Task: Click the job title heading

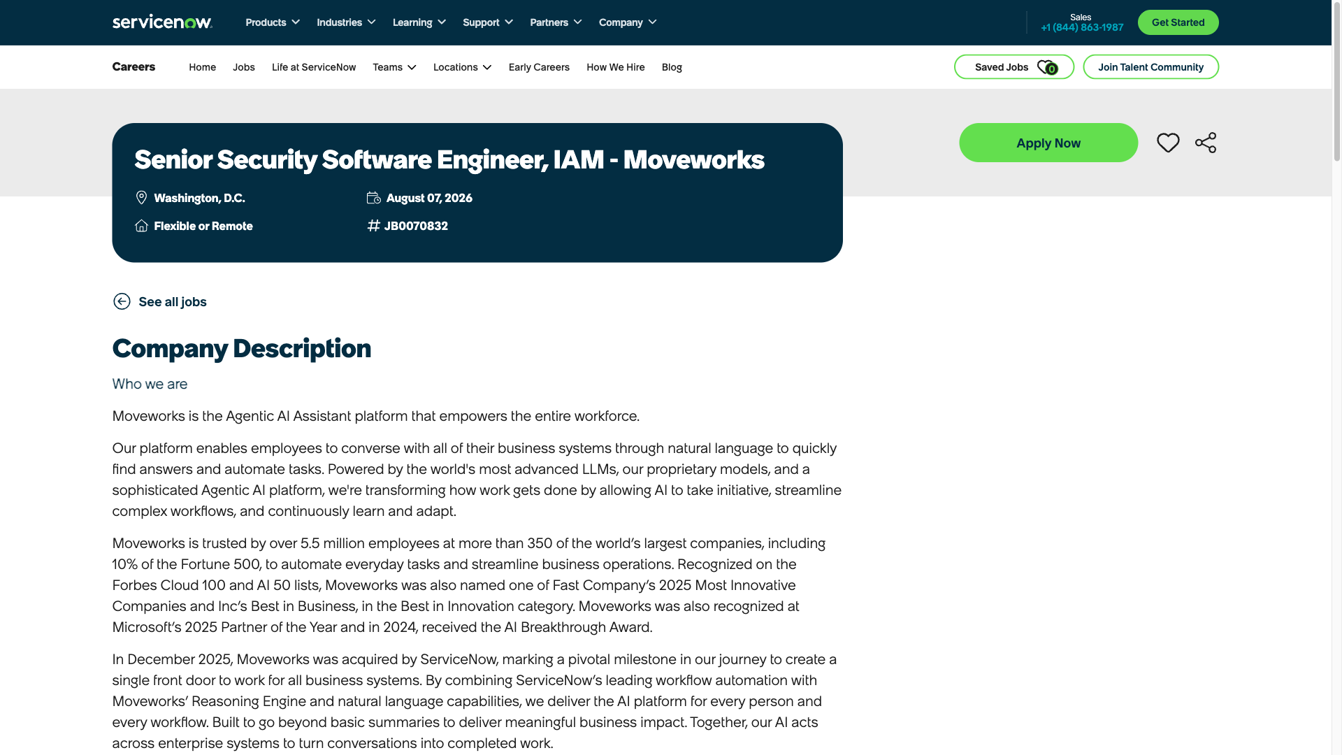Action: (x=449, y=159)
